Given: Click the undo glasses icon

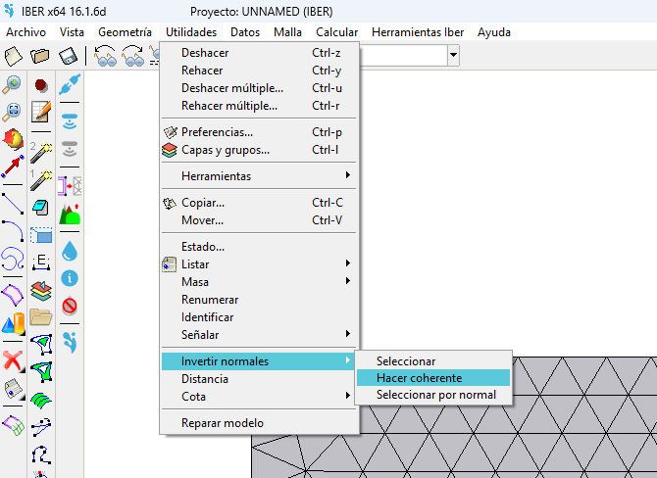Looking at the screenshot, I should tap(105, 56).
